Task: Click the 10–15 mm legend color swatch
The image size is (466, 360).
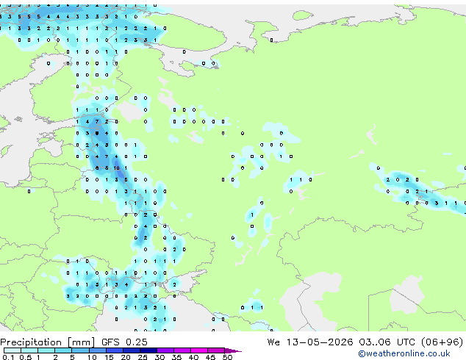Action: coord(97,350)
